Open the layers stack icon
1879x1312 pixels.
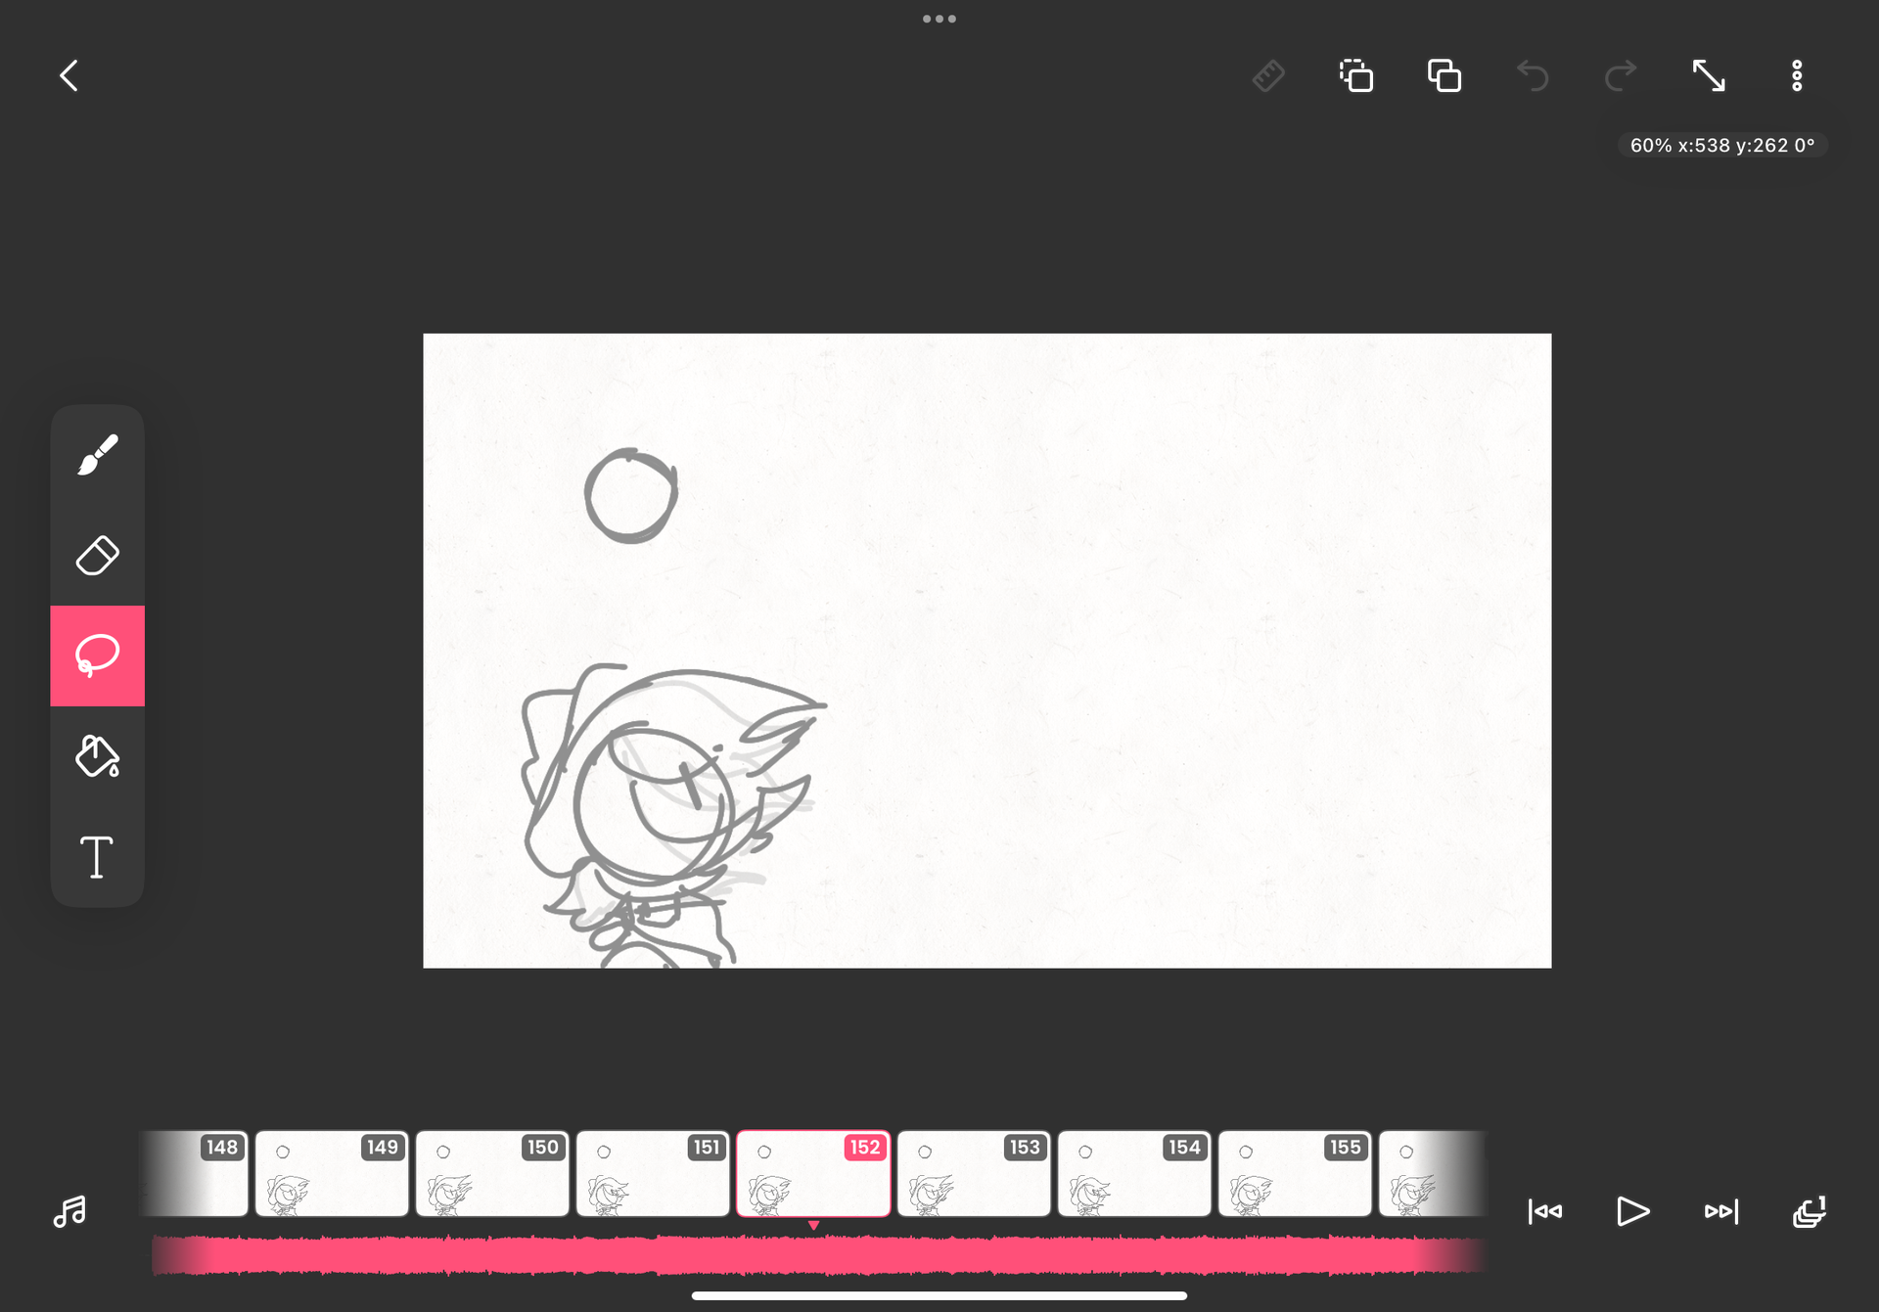tap(1810, 1211)
